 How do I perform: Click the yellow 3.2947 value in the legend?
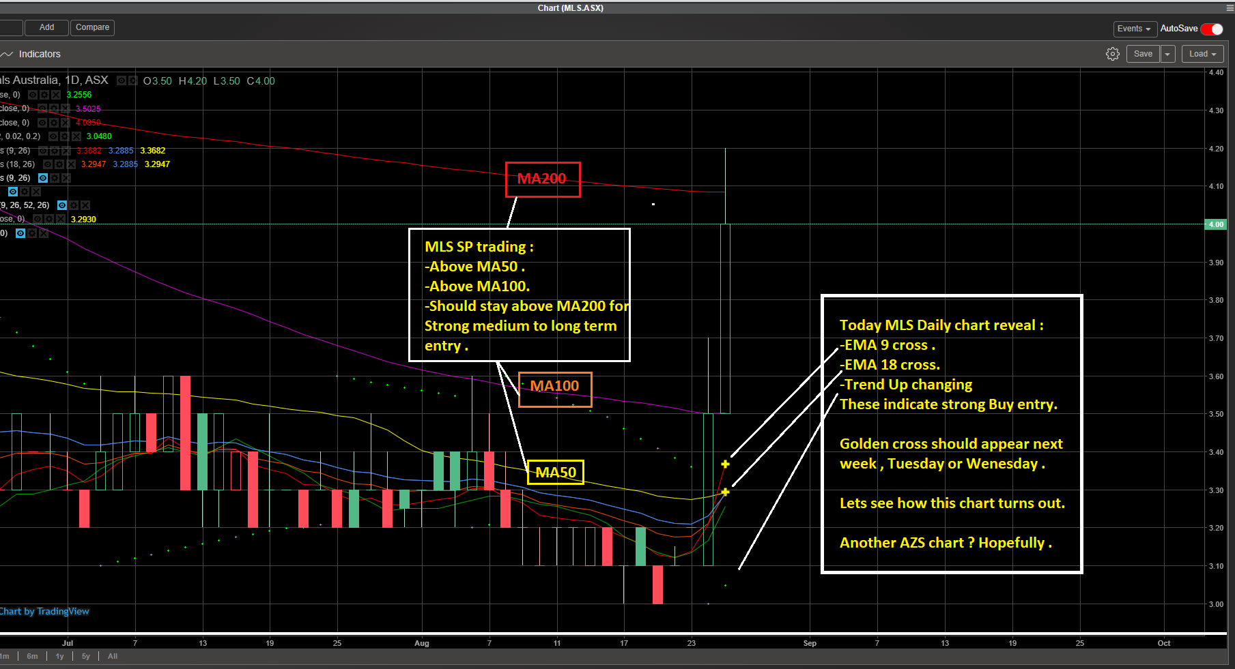tap(157, 164)
